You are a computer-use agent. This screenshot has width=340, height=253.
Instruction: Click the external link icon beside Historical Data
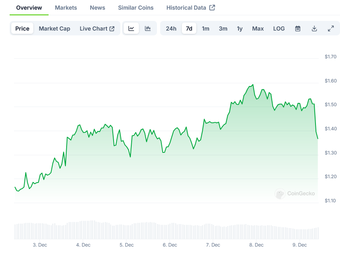pyautogui.click(x=212, y=8)
